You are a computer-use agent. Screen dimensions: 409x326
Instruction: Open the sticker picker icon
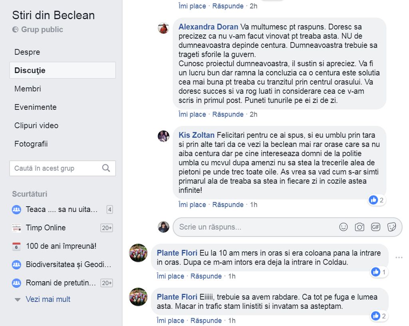pos(392,227)
